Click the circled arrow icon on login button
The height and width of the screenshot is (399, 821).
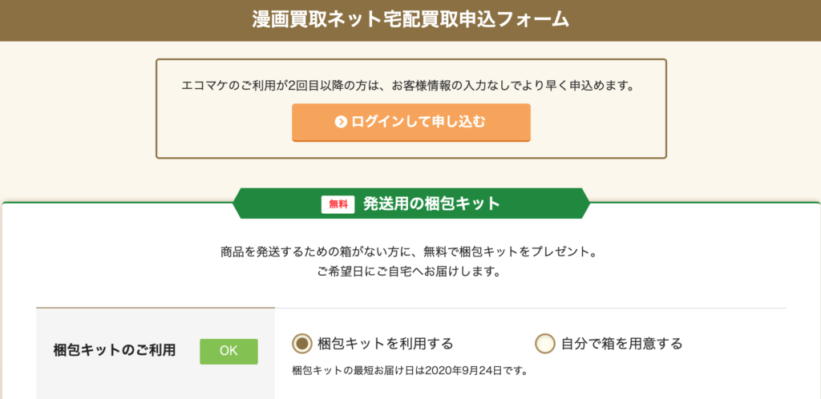[342, 123]
